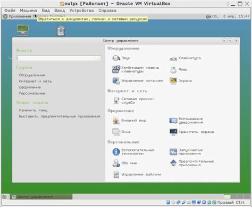Jump to Интернет и сеть group
This screenshot has width=252, height=207.
coord(35,81)
